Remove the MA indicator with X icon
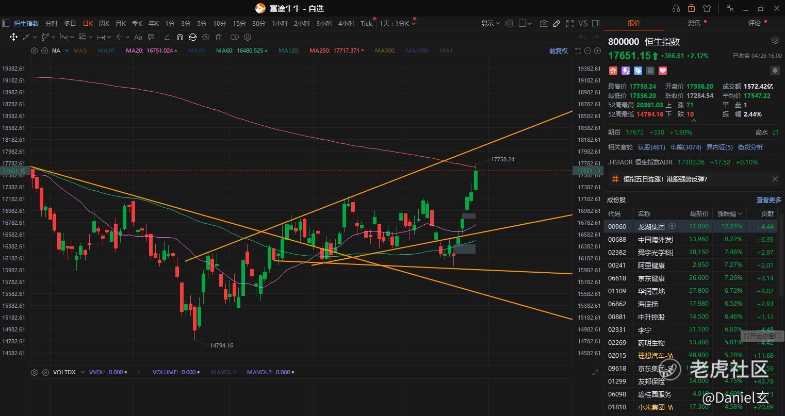785x416 pixels. click(44, 51)
